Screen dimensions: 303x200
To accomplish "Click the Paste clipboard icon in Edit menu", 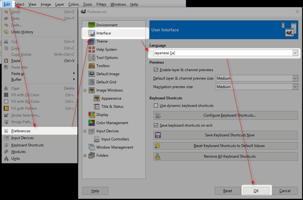I will click(x=6, y=61).
